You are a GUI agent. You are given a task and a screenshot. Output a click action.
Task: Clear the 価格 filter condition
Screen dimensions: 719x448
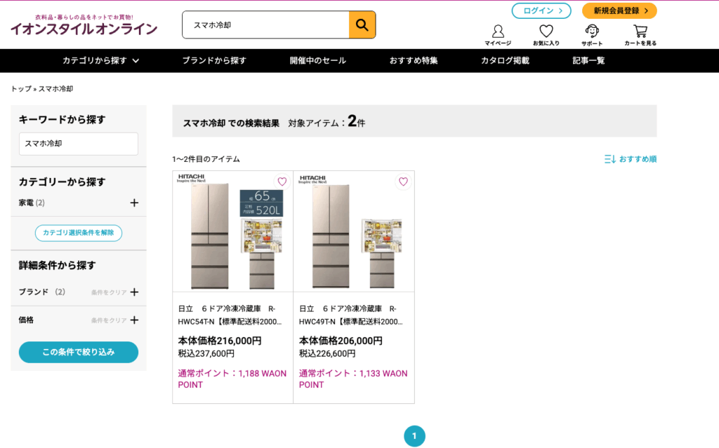pyautogui.click(x=109, y=320)
